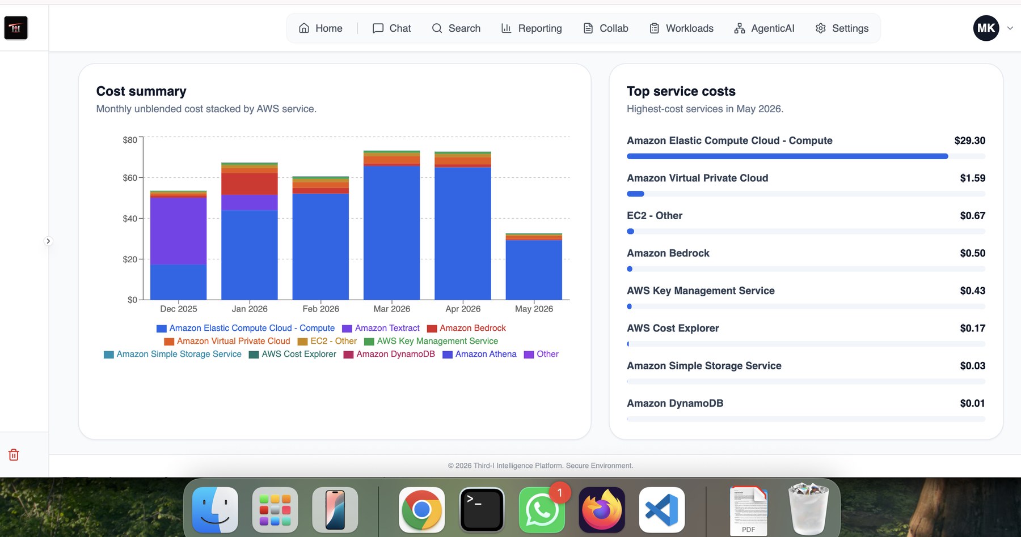
Task: Click the Amazon Virtual Private Cloud progress bar
Action: [x=806, y=194]
